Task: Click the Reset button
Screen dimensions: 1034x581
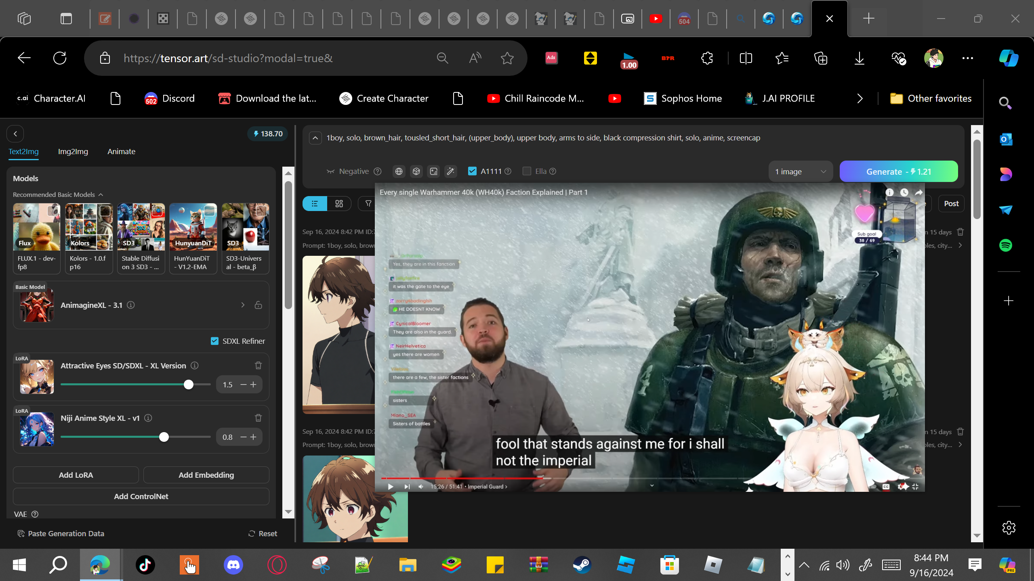Action: tap(263, 533)
